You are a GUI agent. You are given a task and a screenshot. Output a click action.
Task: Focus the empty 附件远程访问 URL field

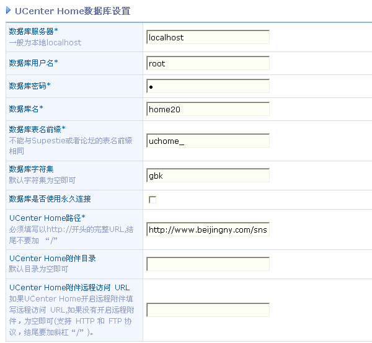pos(208,310)
